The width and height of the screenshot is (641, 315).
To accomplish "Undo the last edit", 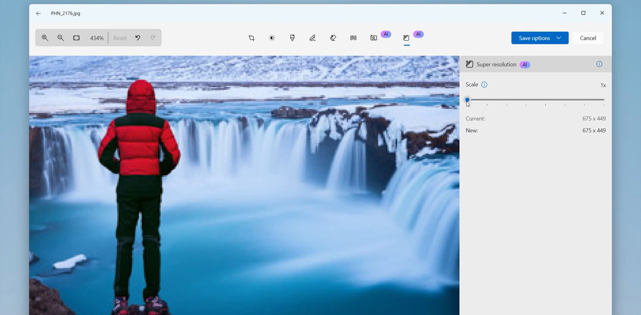I will 138,38.
